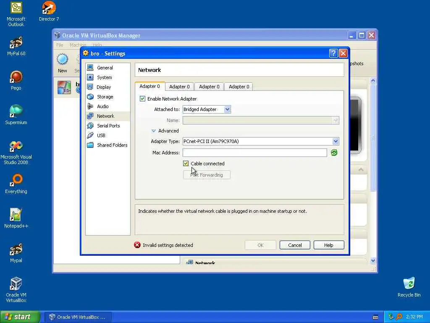Switch to the fourth Adapter 0 tab
The width and height of the screenshot is (430, 323).
tap(239, 87)
